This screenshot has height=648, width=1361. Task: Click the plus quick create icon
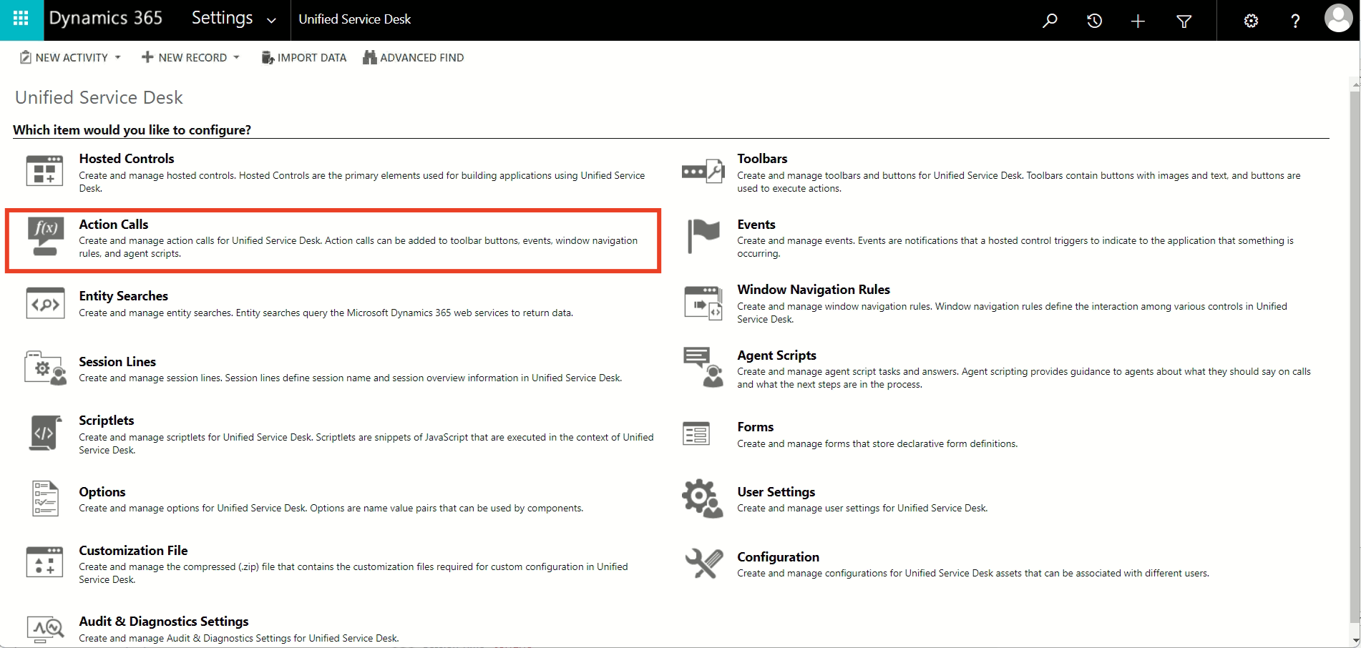(x=1138, y=21)
